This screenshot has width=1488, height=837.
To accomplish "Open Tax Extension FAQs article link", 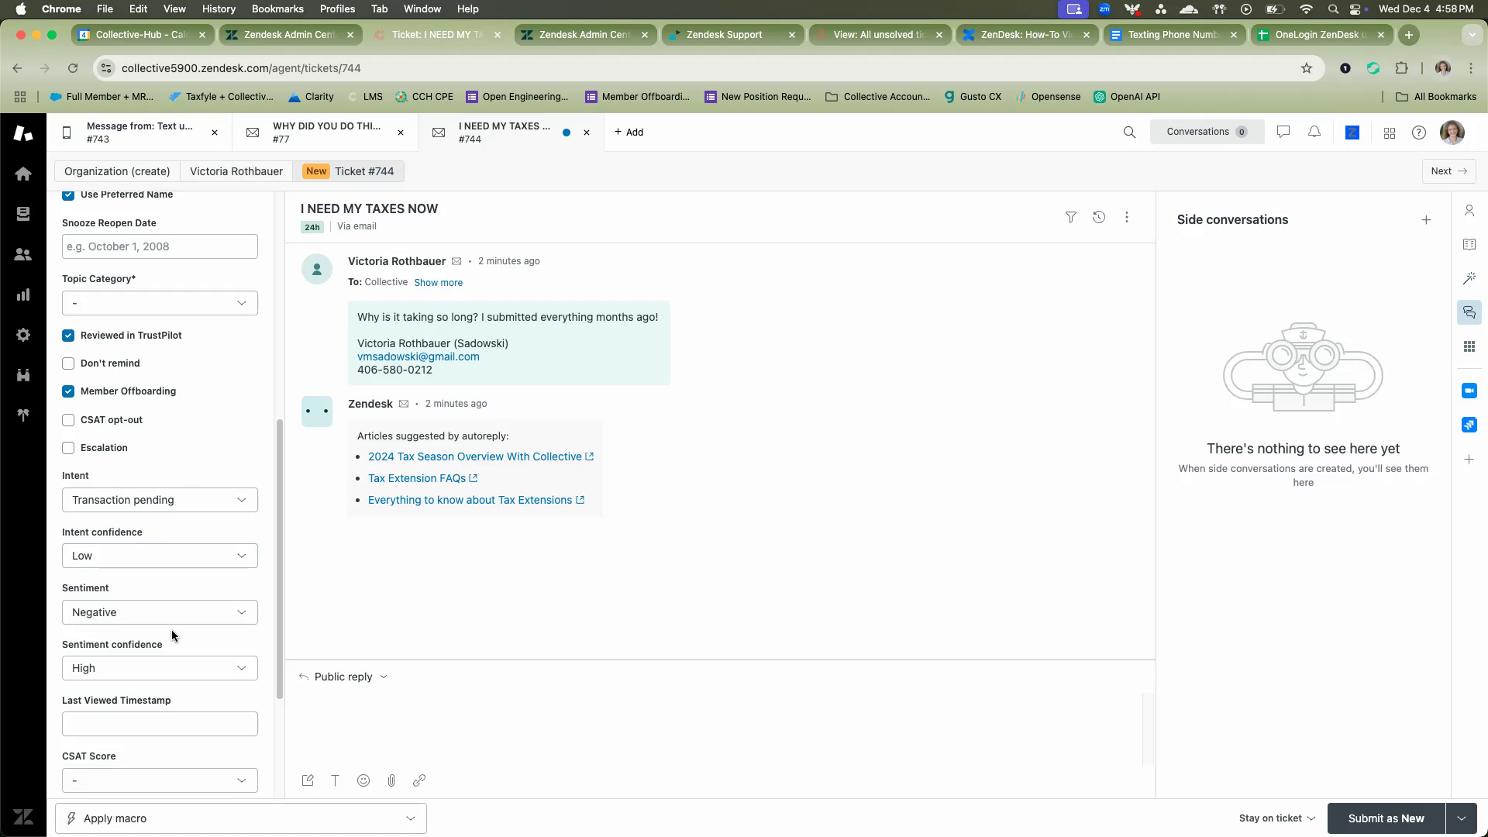I will [417, 478].
